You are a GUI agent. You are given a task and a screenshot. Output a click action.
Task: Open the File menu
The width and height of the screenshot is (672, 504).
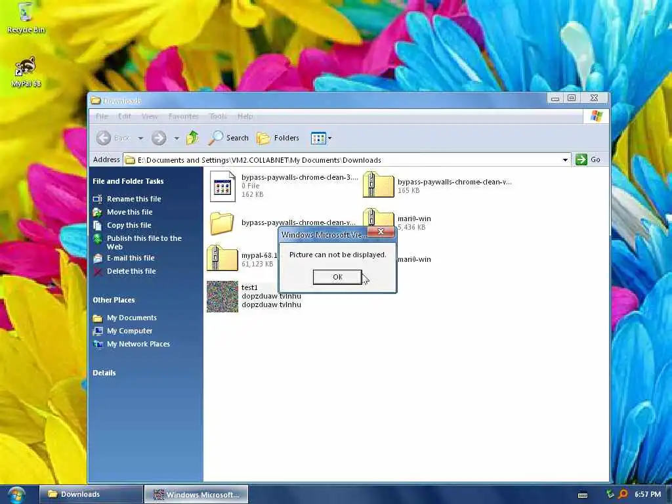pyautogui.click(x=102, y=116)
